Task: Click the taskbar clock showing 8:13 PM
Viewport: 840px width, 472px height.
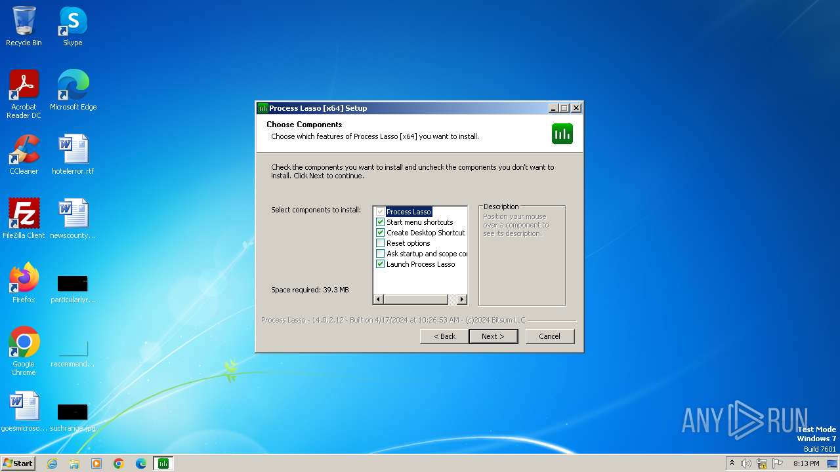Action: (x=806, y=463)
